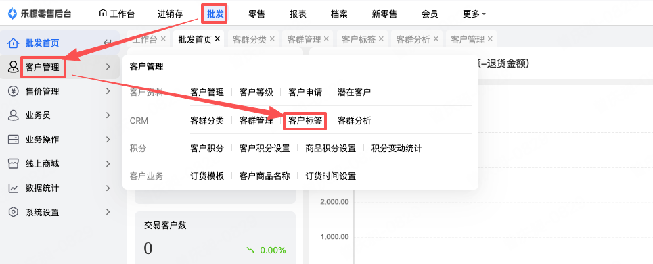Open the 报表 top menu item
This screenshot has width=653, height=264.
pos(298,14)
